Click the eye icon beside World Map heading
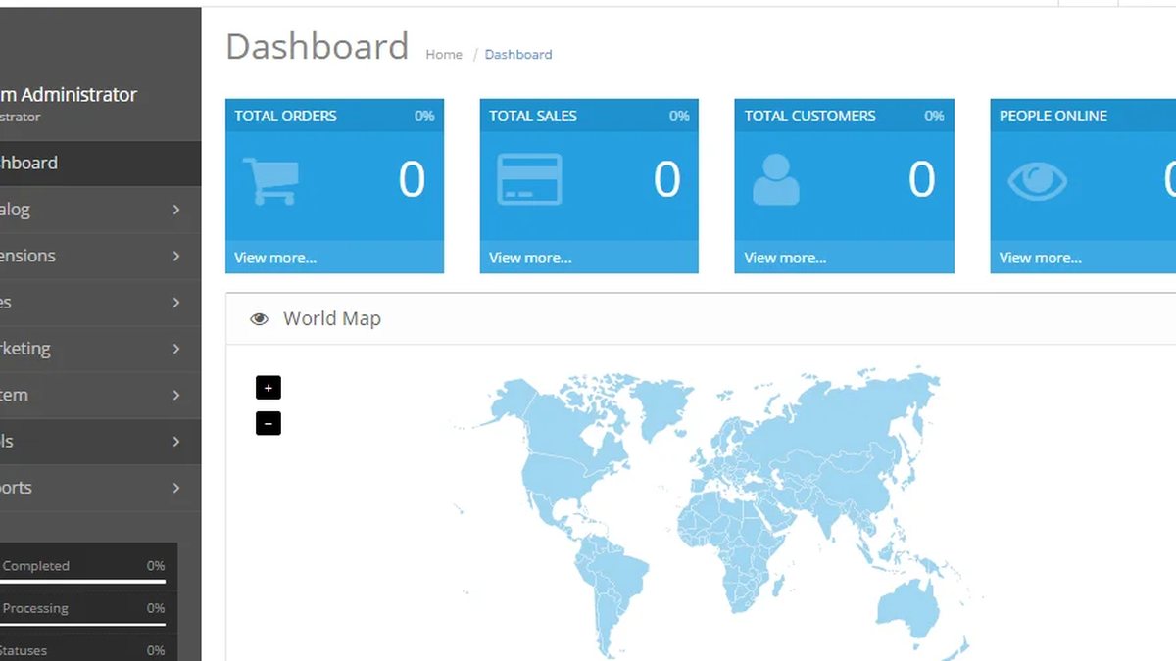Screen dimensions: 1176x661 [259, 319]
